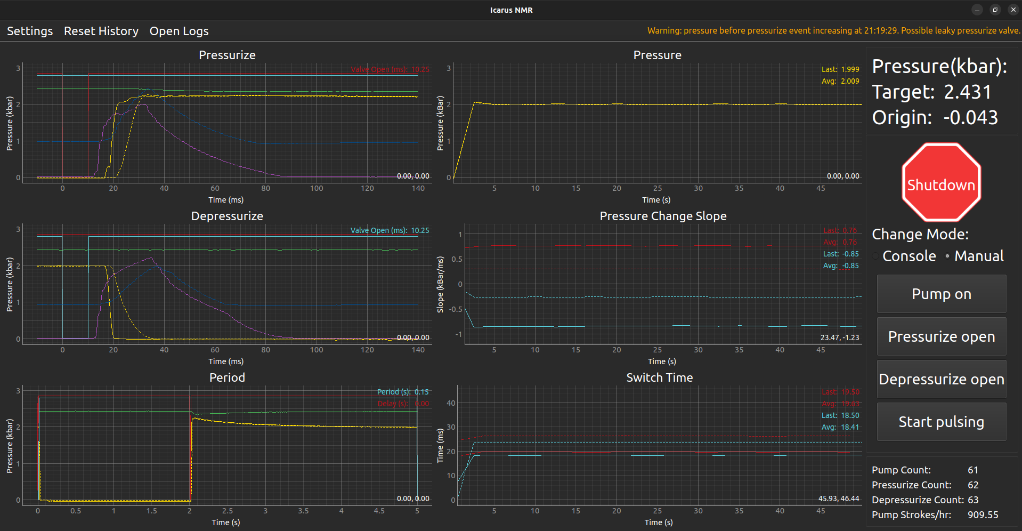Maximize the Icarus NMR window
Image resolution: width=1022 pixels, height=531 pixels.
point(995,10)
